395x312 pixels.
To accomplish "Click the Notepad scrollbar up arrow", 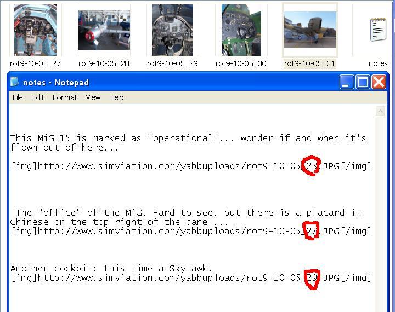I will (380, 111).
